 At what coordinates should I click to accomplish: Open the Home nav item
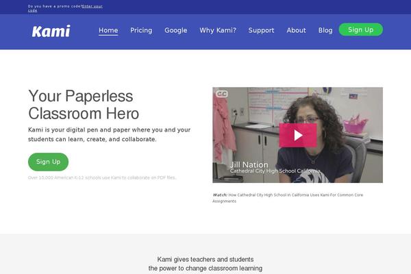108,30
